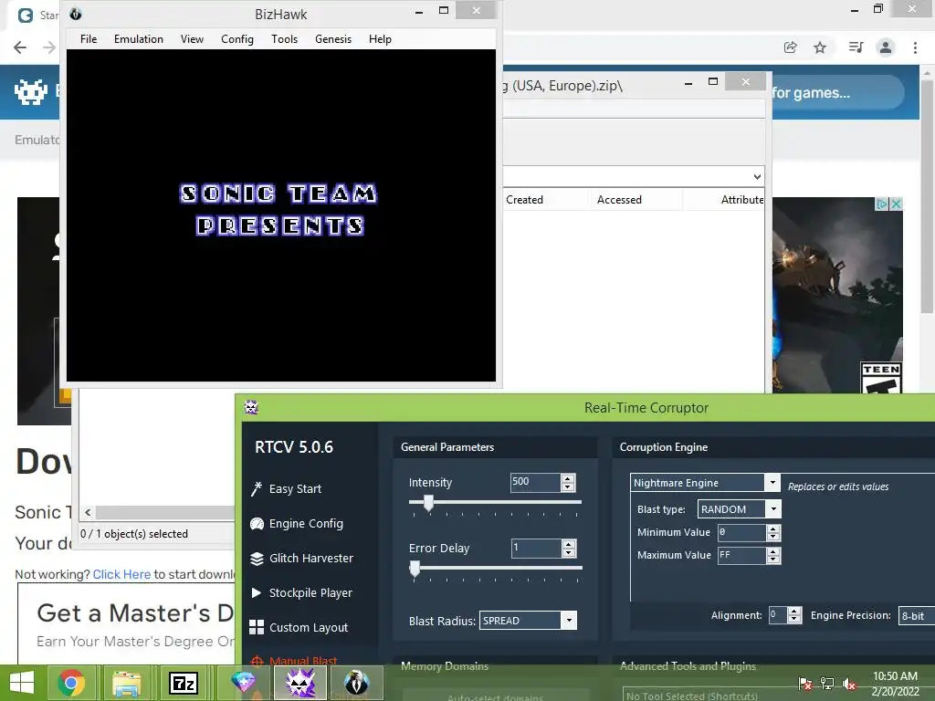
Task: Open the corruption engine dropdown (Nightmare Engine)
Action: [772, 482]
